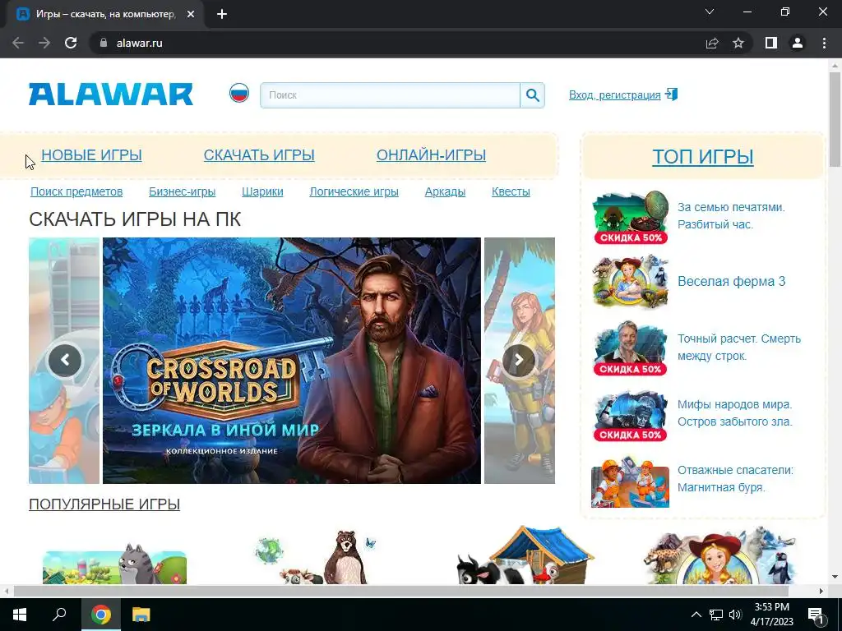Show next carousel slide arrow
This screenshot has height=631, width=842.
click(x=518, y=360)
